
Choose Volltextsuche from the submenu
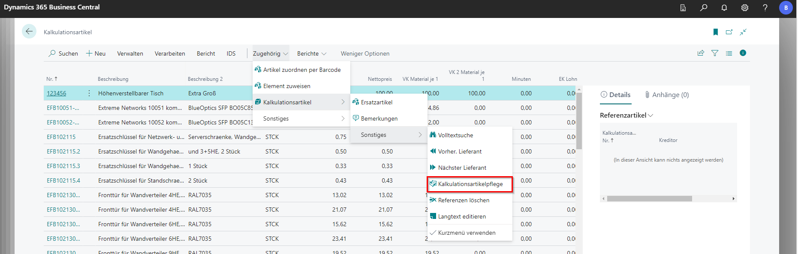(455, 135)
